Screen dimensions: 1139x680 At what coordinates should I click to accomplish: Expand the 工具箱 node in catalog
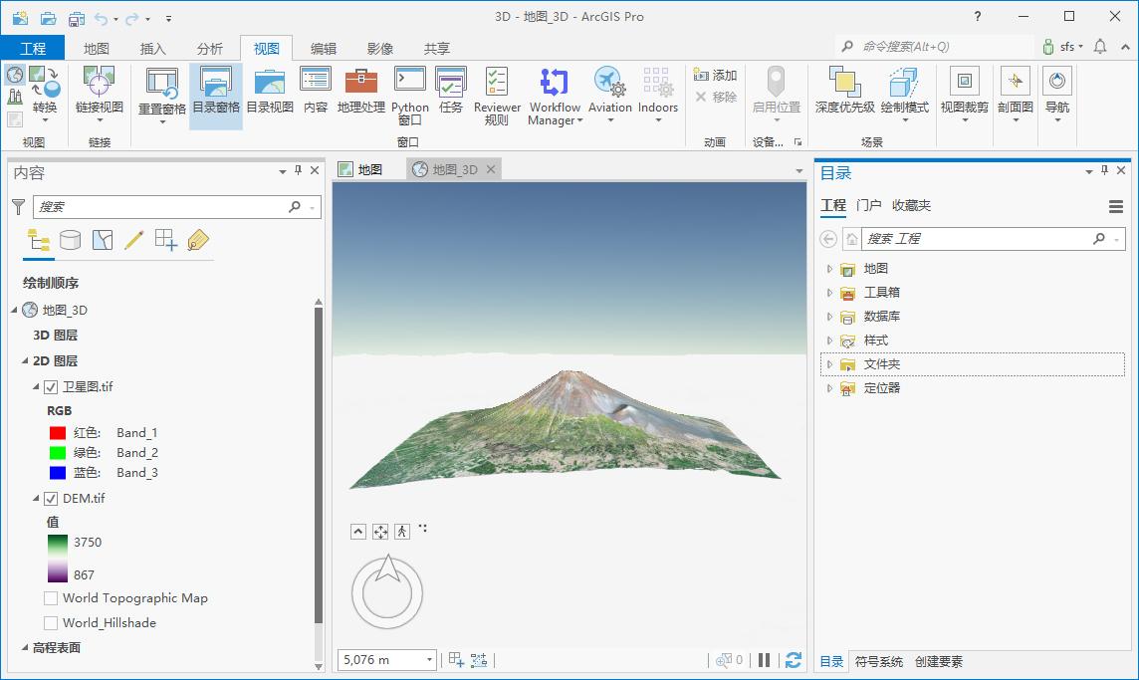point(829,293)
